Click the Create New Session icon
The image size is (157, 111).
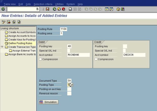(x=107, y=9)
